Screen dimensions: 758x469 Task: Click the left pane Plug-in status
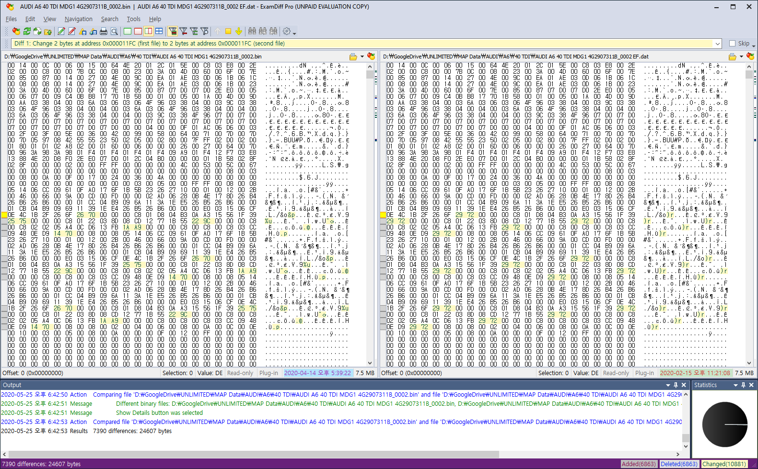[x=268, y=373]
